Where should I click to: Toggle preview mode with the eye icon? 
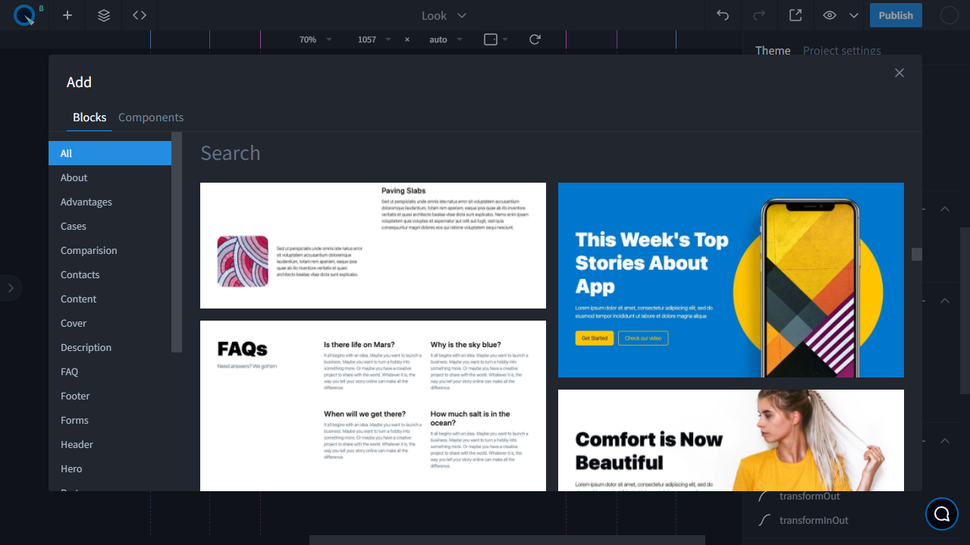point(830,15)
